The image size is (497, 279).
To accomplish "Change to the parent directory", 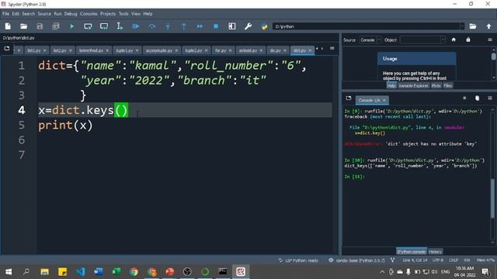I will pos(488,26).
